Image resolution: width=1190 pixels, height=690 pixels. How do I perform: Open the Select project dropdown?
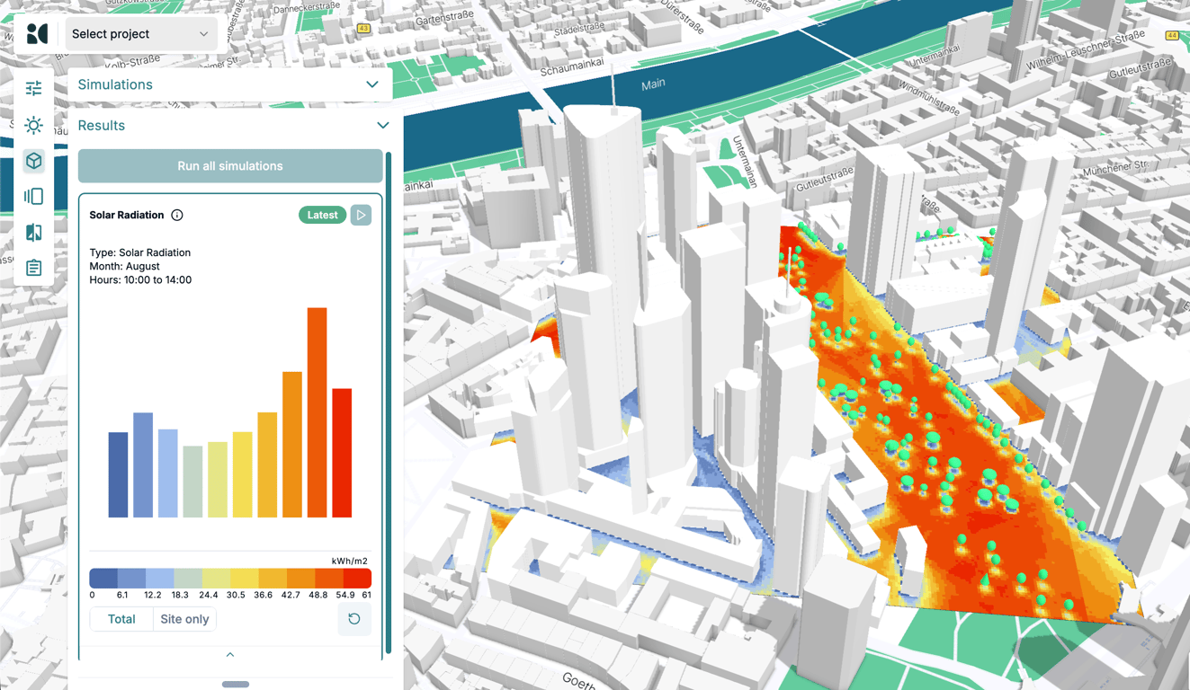click(x=139, y=34)
